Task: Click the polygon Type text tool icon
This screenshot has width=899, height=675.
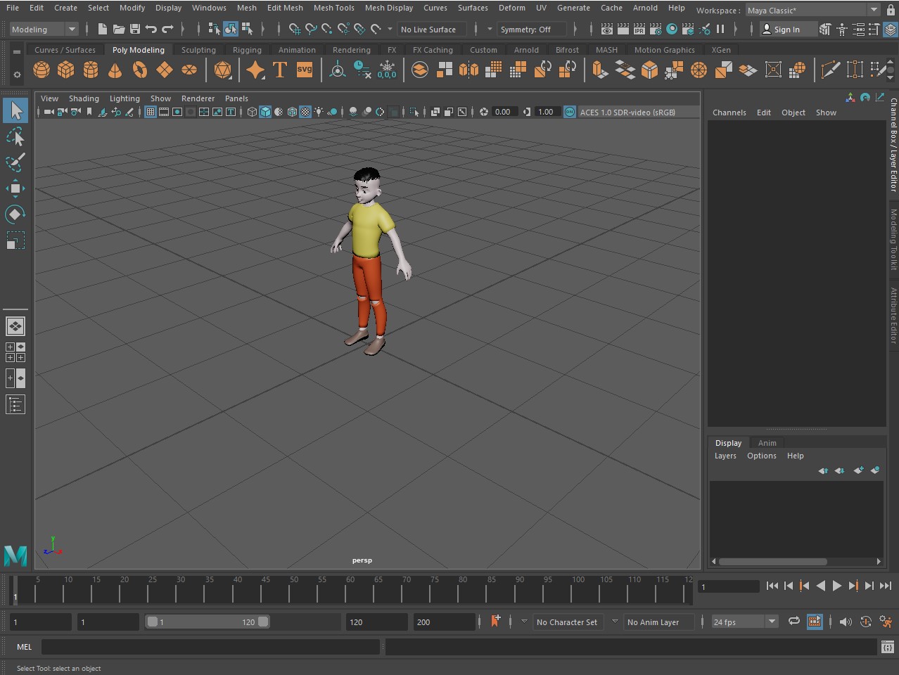Action: [x=280, y=70]
